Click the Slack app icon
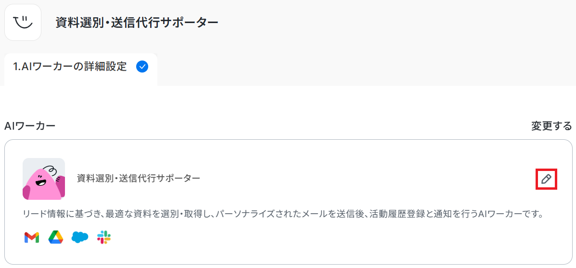Viewport: 576px width, 268px height. [104, 238]
